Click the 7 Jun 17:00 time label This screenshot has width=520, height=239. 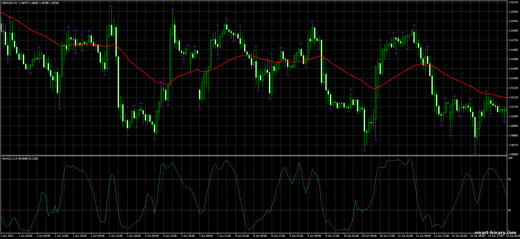pyautogui.click(x=224, y=236)
